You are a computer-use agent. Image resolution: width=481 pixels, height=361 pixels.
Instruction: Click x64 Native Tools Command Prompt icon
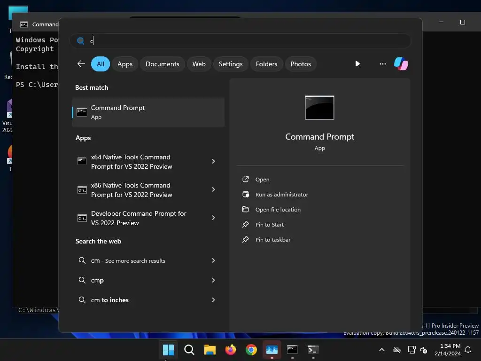pyautogui.click(x=82, y=161)
